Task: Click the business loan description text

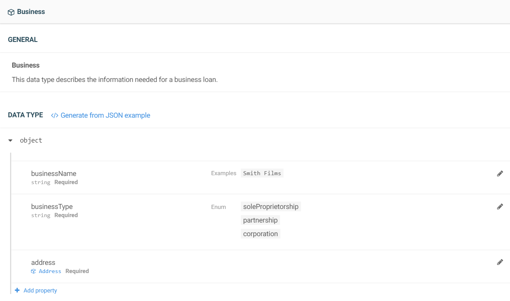Action: tap(115, 80)
